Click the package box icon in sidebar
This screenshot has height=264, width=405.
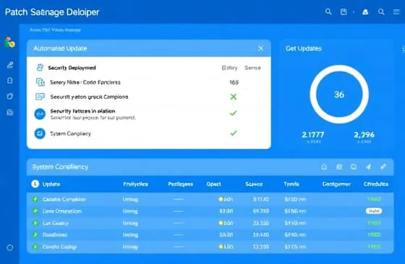click(10, 96)
